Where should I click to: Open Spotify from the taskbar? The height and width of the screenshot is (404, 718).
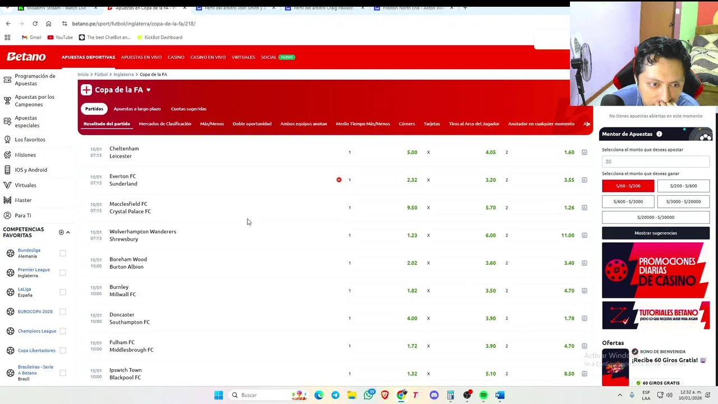click(484, 395)
